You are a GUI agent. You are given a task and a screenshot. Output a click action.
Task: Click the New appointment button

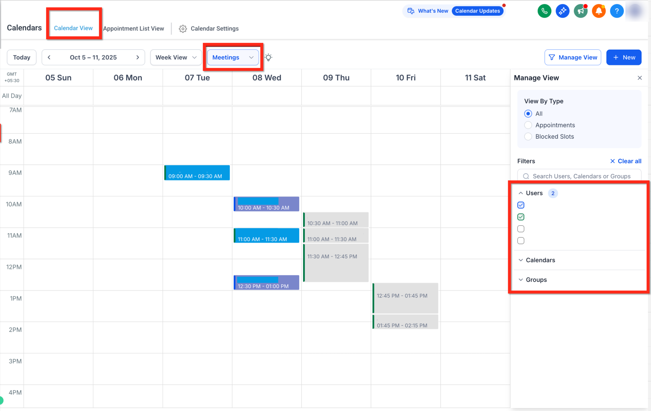pyautogui.click(x=624, y=57)
